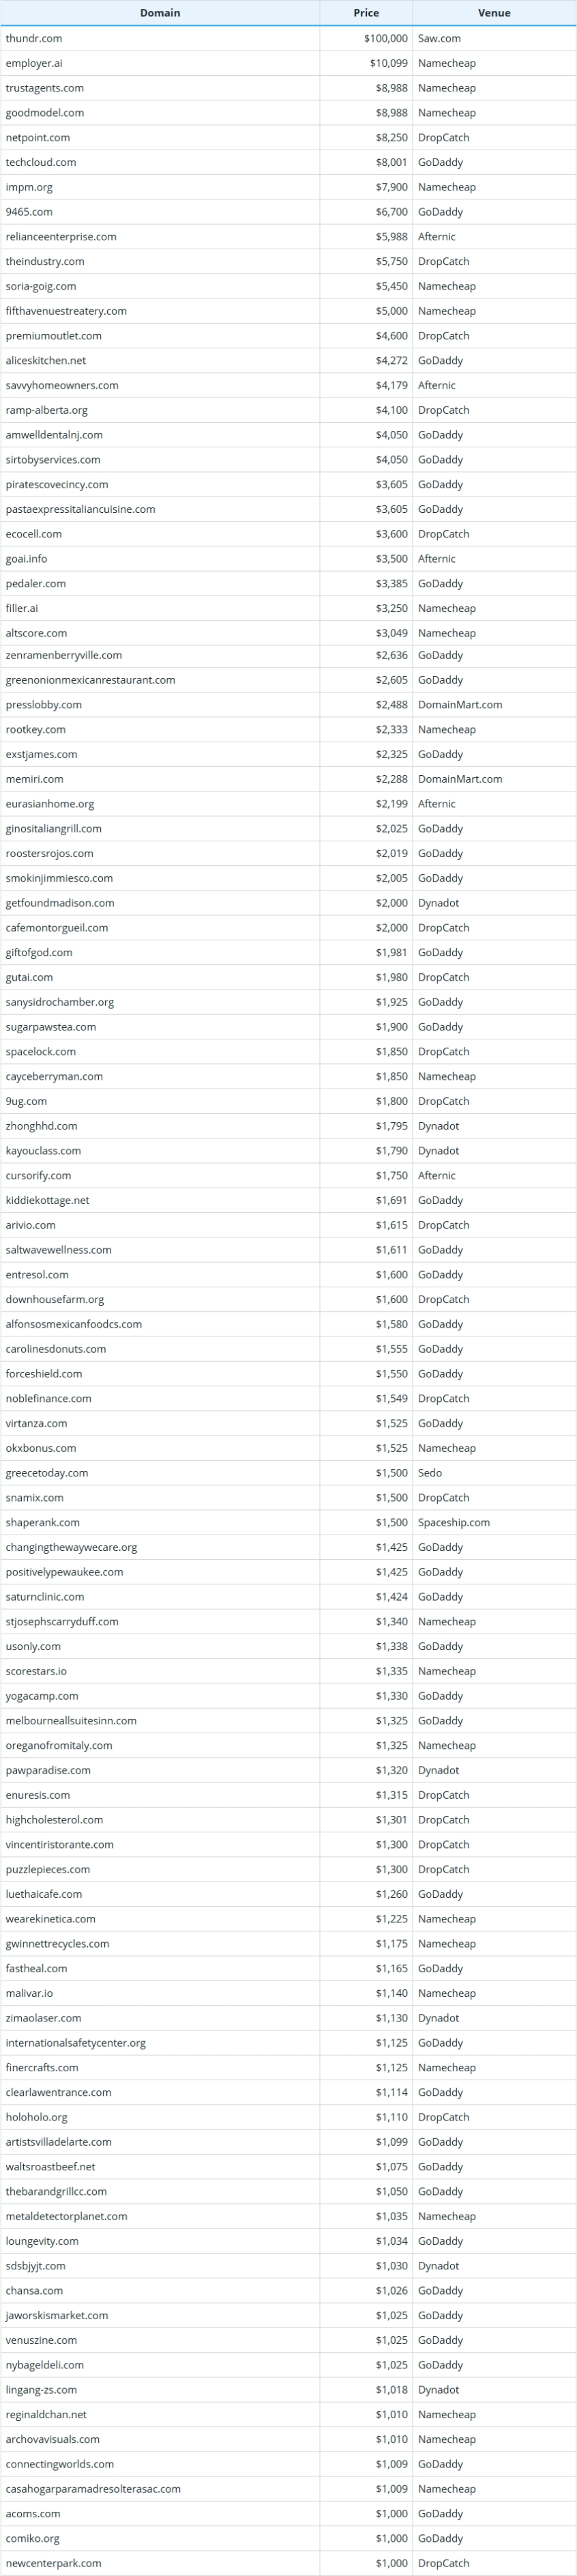577x2576 pixels.
Task: Open newcenterpark.com entry
Action: pyautogui.click(x=53, y=2563)
